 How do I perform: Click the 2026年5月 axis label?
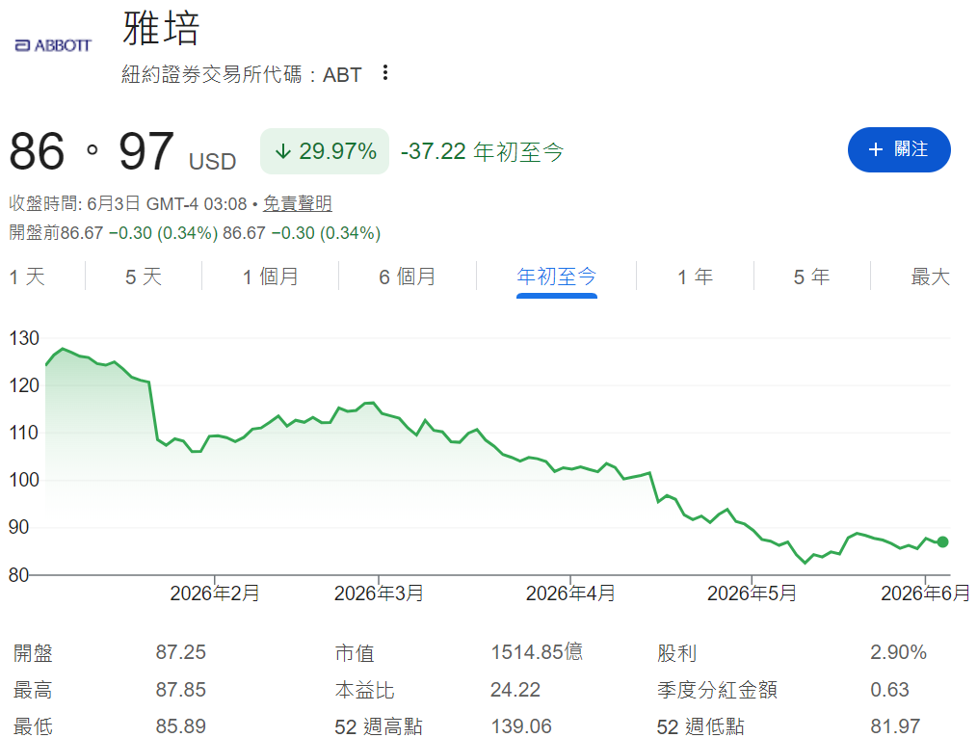click(x=752, y=593)
